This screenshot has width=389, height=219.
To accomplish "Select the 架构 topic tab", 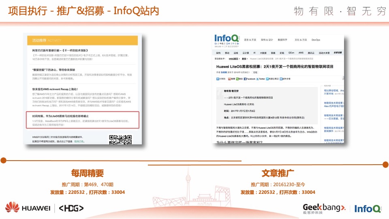I will tap(218, 53).
